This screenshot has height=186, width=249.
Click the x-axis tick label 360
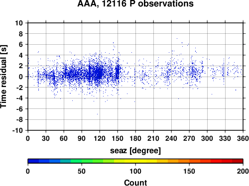pyautogui.click(x=243, y=138)
